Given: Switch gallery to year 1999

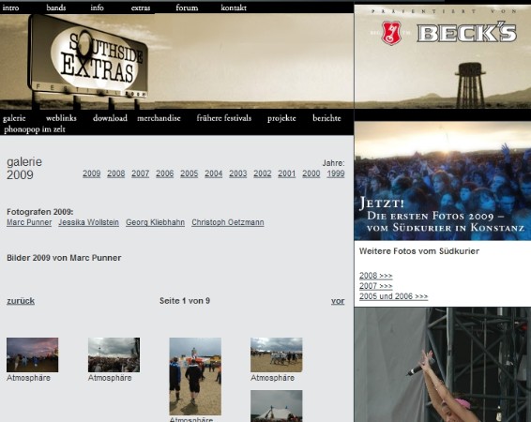Looking at the screenshot, I should 336,173.
